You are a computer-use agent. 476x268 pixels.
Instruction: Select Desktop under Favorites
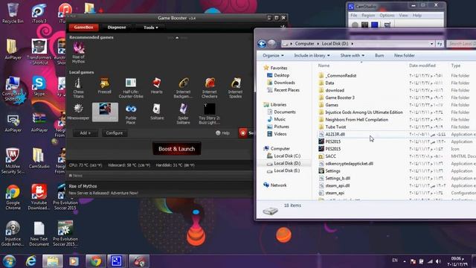pos(281,75)
